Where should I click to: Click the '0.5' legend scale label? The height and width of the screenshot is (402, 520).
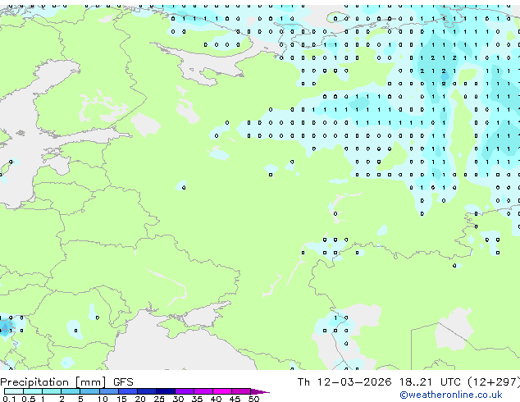click(x=29, y=399)
